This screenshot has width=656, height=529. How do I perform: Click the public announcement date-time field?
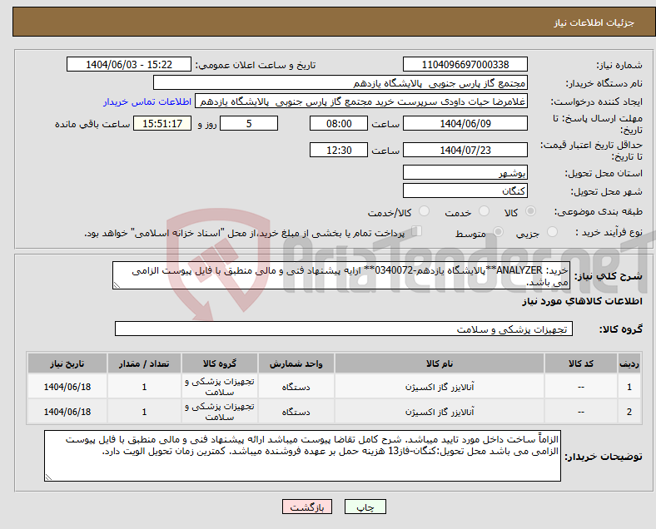129,65
